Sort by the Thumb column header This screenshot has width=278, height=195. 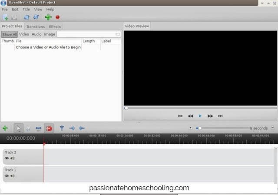[8, 41]
